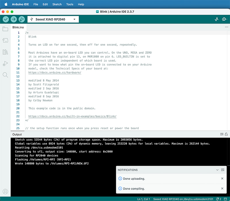Toggle the bottom panel from status bar
Screen dimensions: 230x201
tap(225, 199)
